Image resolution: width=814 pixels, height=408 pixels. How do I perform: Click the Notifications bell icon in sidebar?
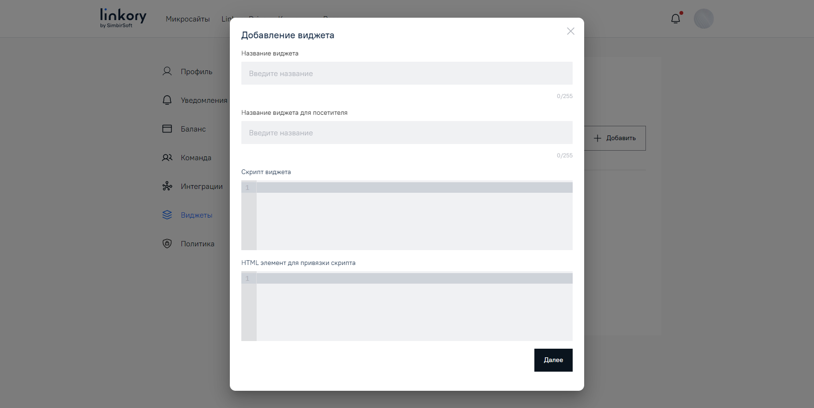(167, 100)
